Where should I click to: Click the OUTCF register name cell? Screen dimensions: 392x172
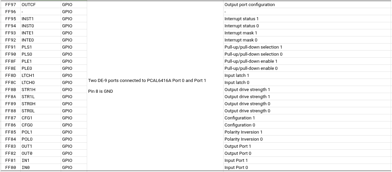pos(28,5)
